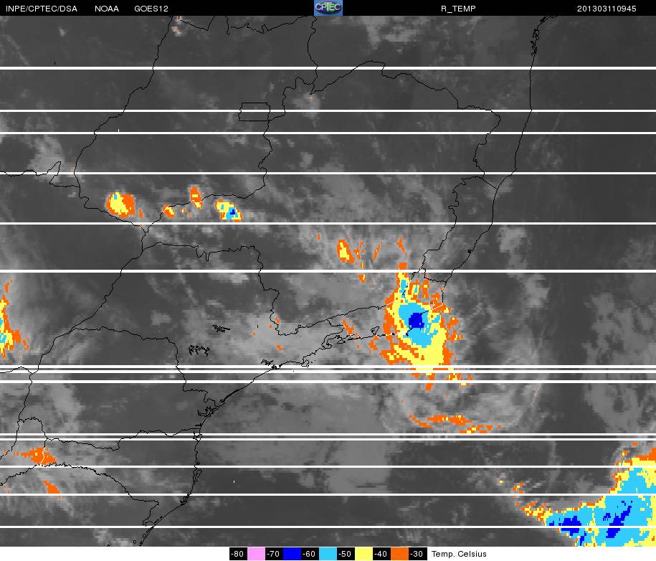Image resolution: width=656 pixels, height=561 pixels.
Task: Click the pink -80 to -70 legend swatch
Action: click(256, 554)
